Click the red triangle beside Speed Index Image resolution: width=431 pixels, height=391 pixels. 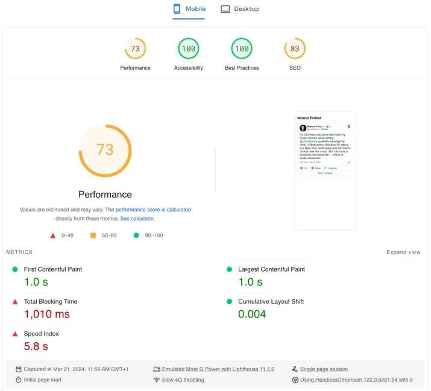click(15, 334)
